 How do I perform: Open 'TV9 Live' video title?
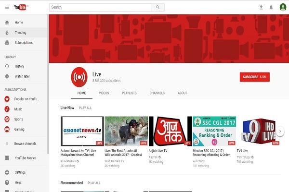pyautogui.click(x=242, y=151)
